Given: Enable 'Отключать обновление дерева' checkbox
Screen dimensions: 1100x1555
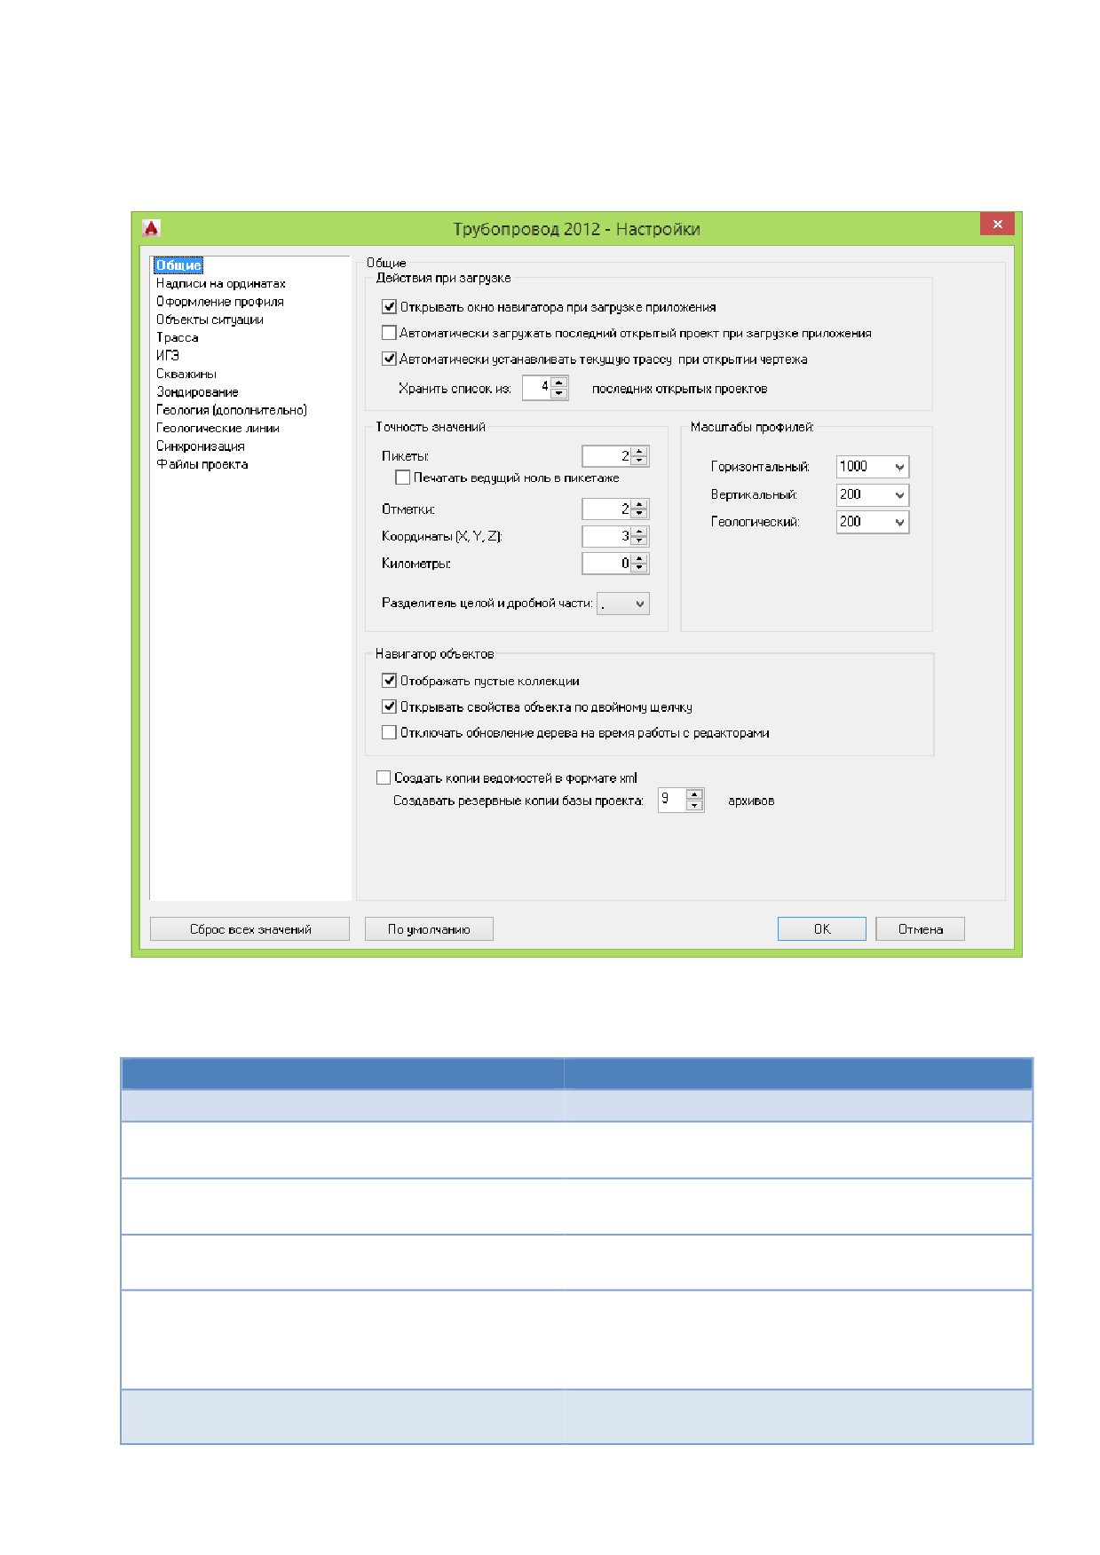Looking at the screenshot, I should coord(389,732).
